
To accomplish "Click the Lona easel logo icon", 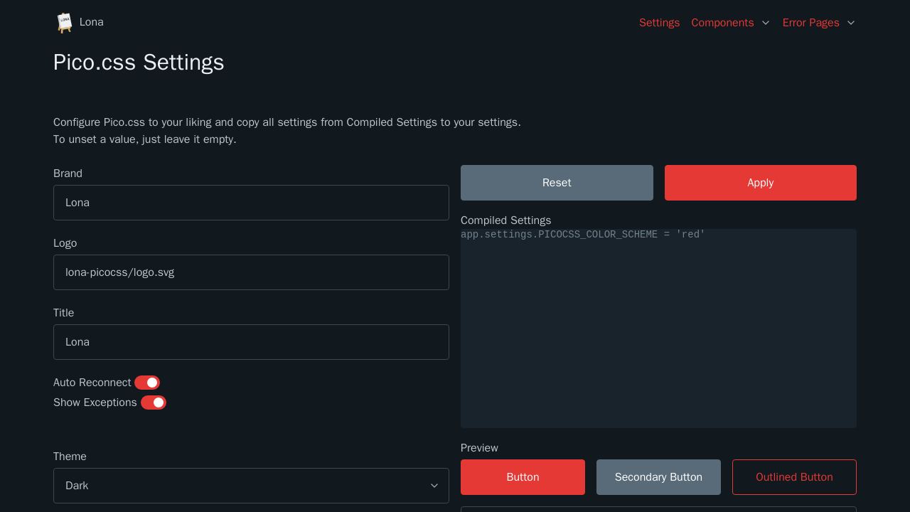I will [x=65, y=23].
